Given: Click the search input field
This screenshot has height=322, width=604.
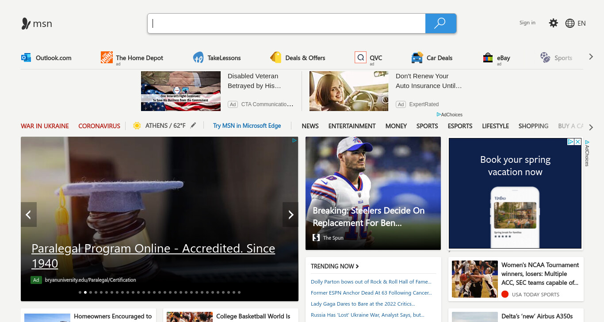Looking at the screenshot, I should [x=287, y=23].
